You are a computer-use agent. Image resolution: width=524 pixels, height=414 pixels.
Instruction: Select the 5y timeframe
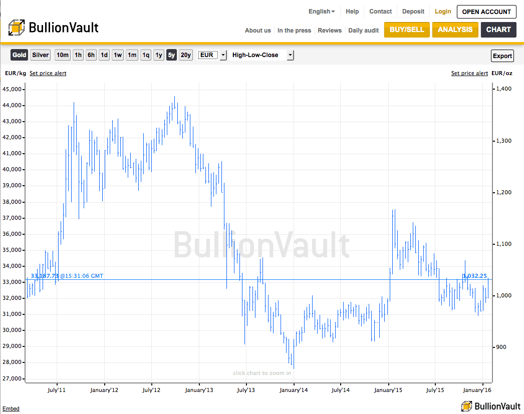click(171, 55)
